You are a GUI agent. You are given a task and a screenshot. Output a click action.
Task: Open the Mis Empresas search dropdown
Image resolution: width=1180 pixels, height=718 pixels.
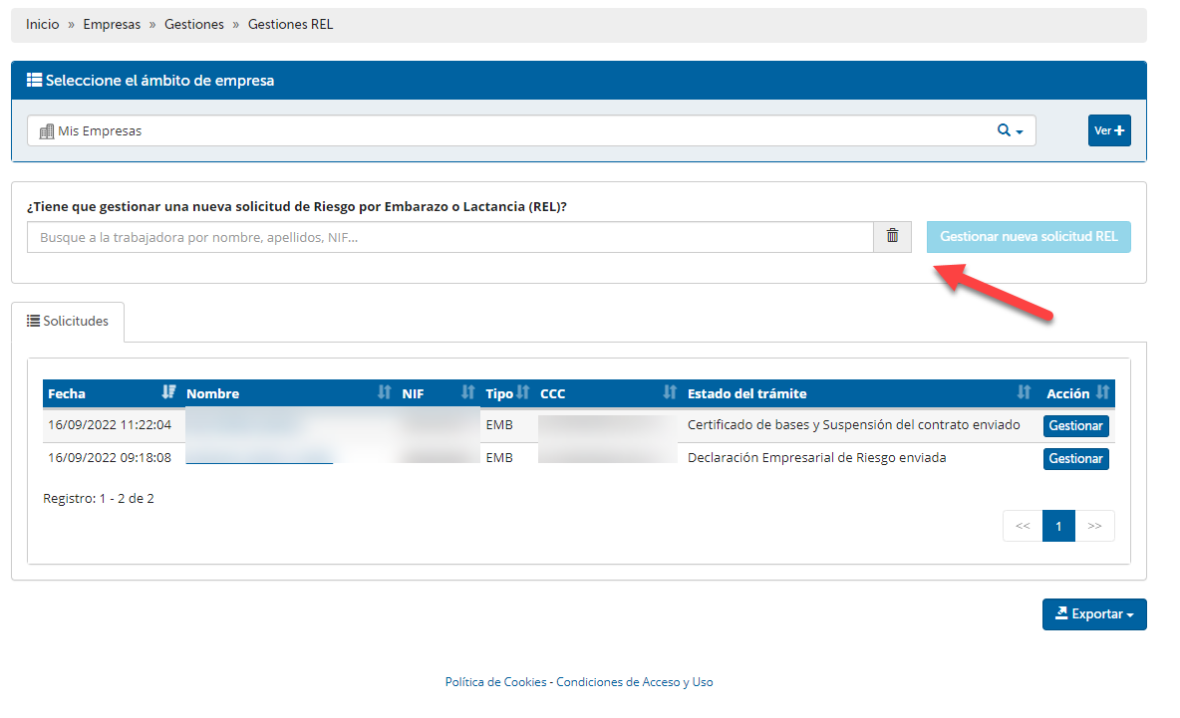pyautogui.click(x=1011, y=130)
